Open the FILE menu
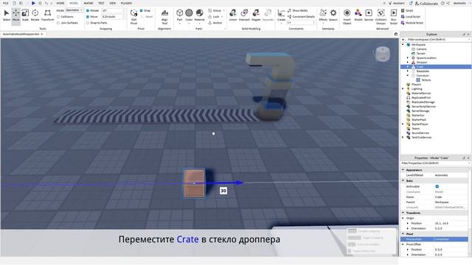Image resolution: width=472 pixels, height=265 pixels. pyautogui.click(x=5, y=3)
